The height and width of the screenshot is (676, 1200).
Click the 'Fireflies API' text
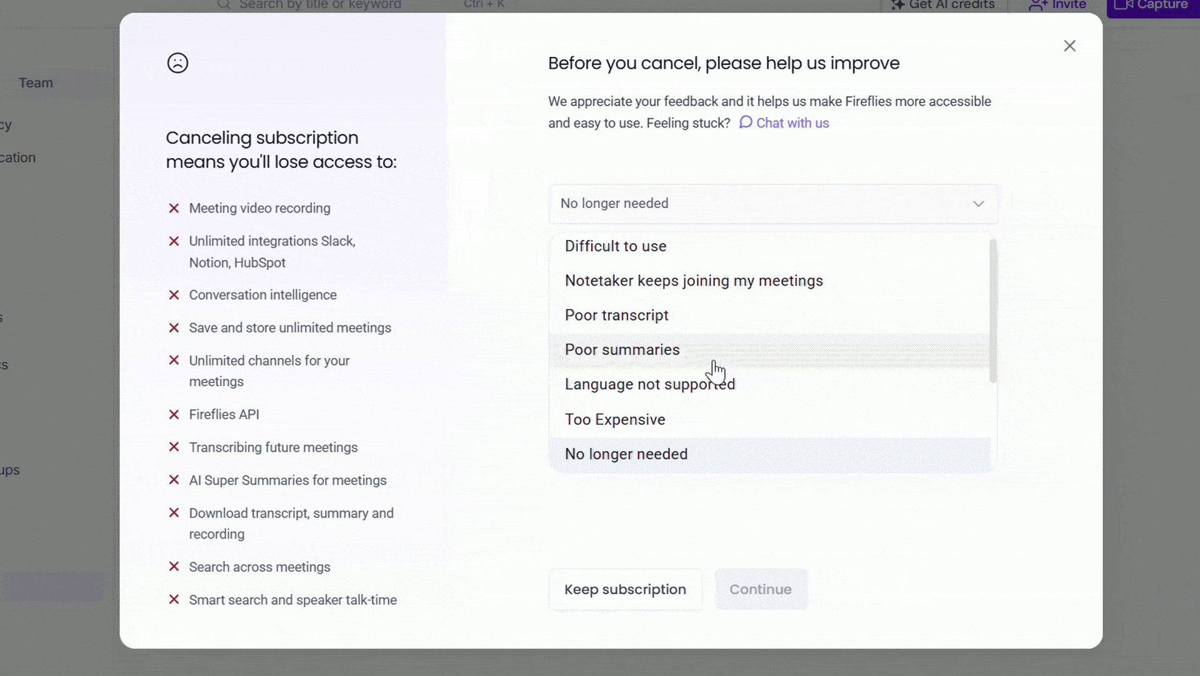pos(224,415)
